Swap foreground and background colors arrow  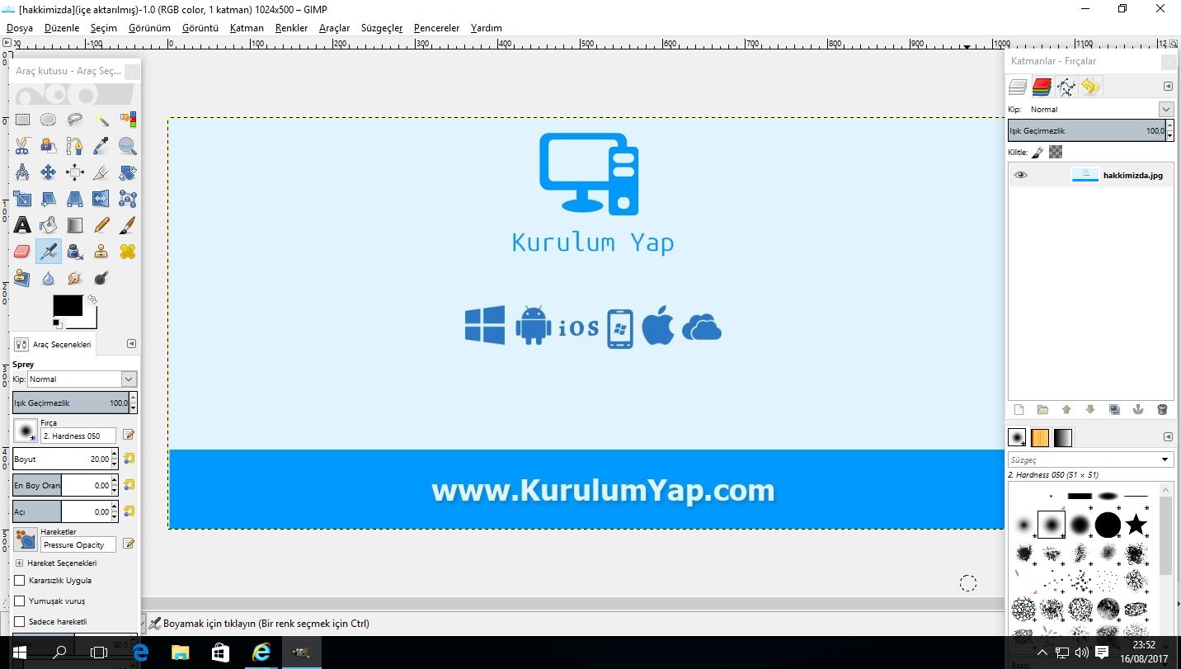92,299
